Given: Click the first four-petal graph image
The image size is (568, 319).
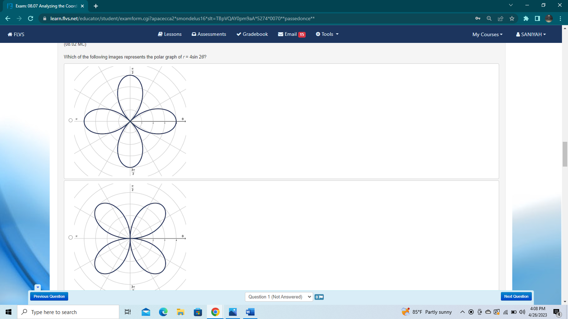Looking at the screenshot, I should click(x=130, y=121).
